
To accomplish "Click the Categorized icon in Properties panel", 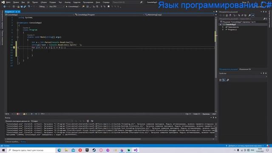I will click(x=220, y=80).
